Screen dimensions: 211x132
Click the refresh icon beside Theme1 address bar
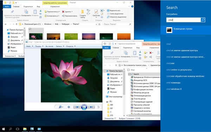[100, 24]
